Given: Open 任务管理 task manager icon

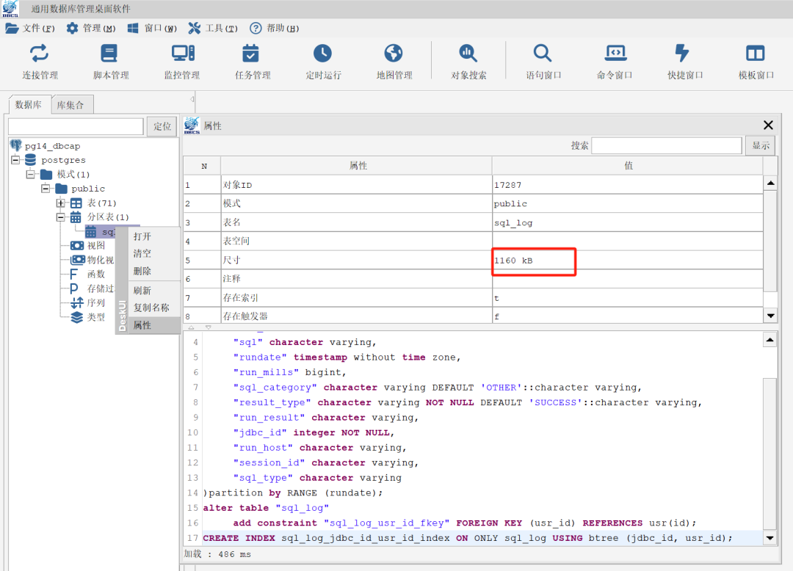Looking at the screenshot, I should click(x=252, y=54).
